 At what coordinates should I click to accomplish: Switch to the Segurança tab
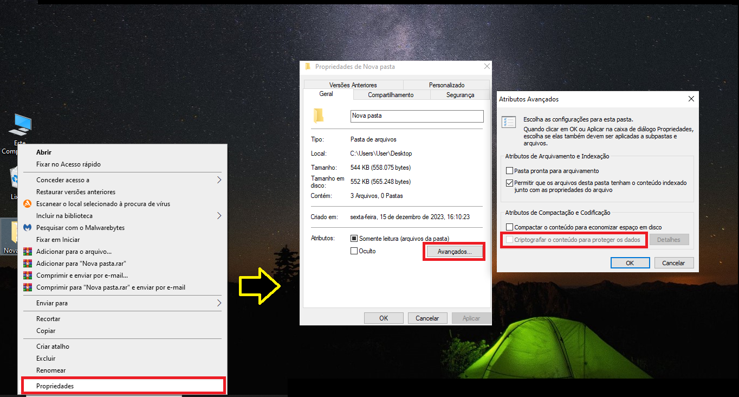[459, 94]
